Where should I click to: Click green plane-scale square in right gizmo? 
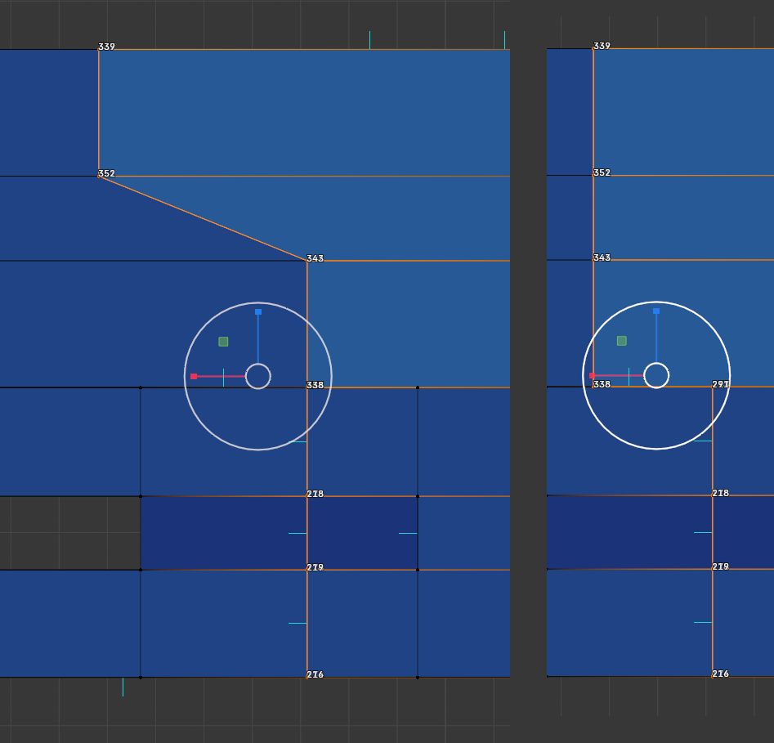[x=622, y=341]
